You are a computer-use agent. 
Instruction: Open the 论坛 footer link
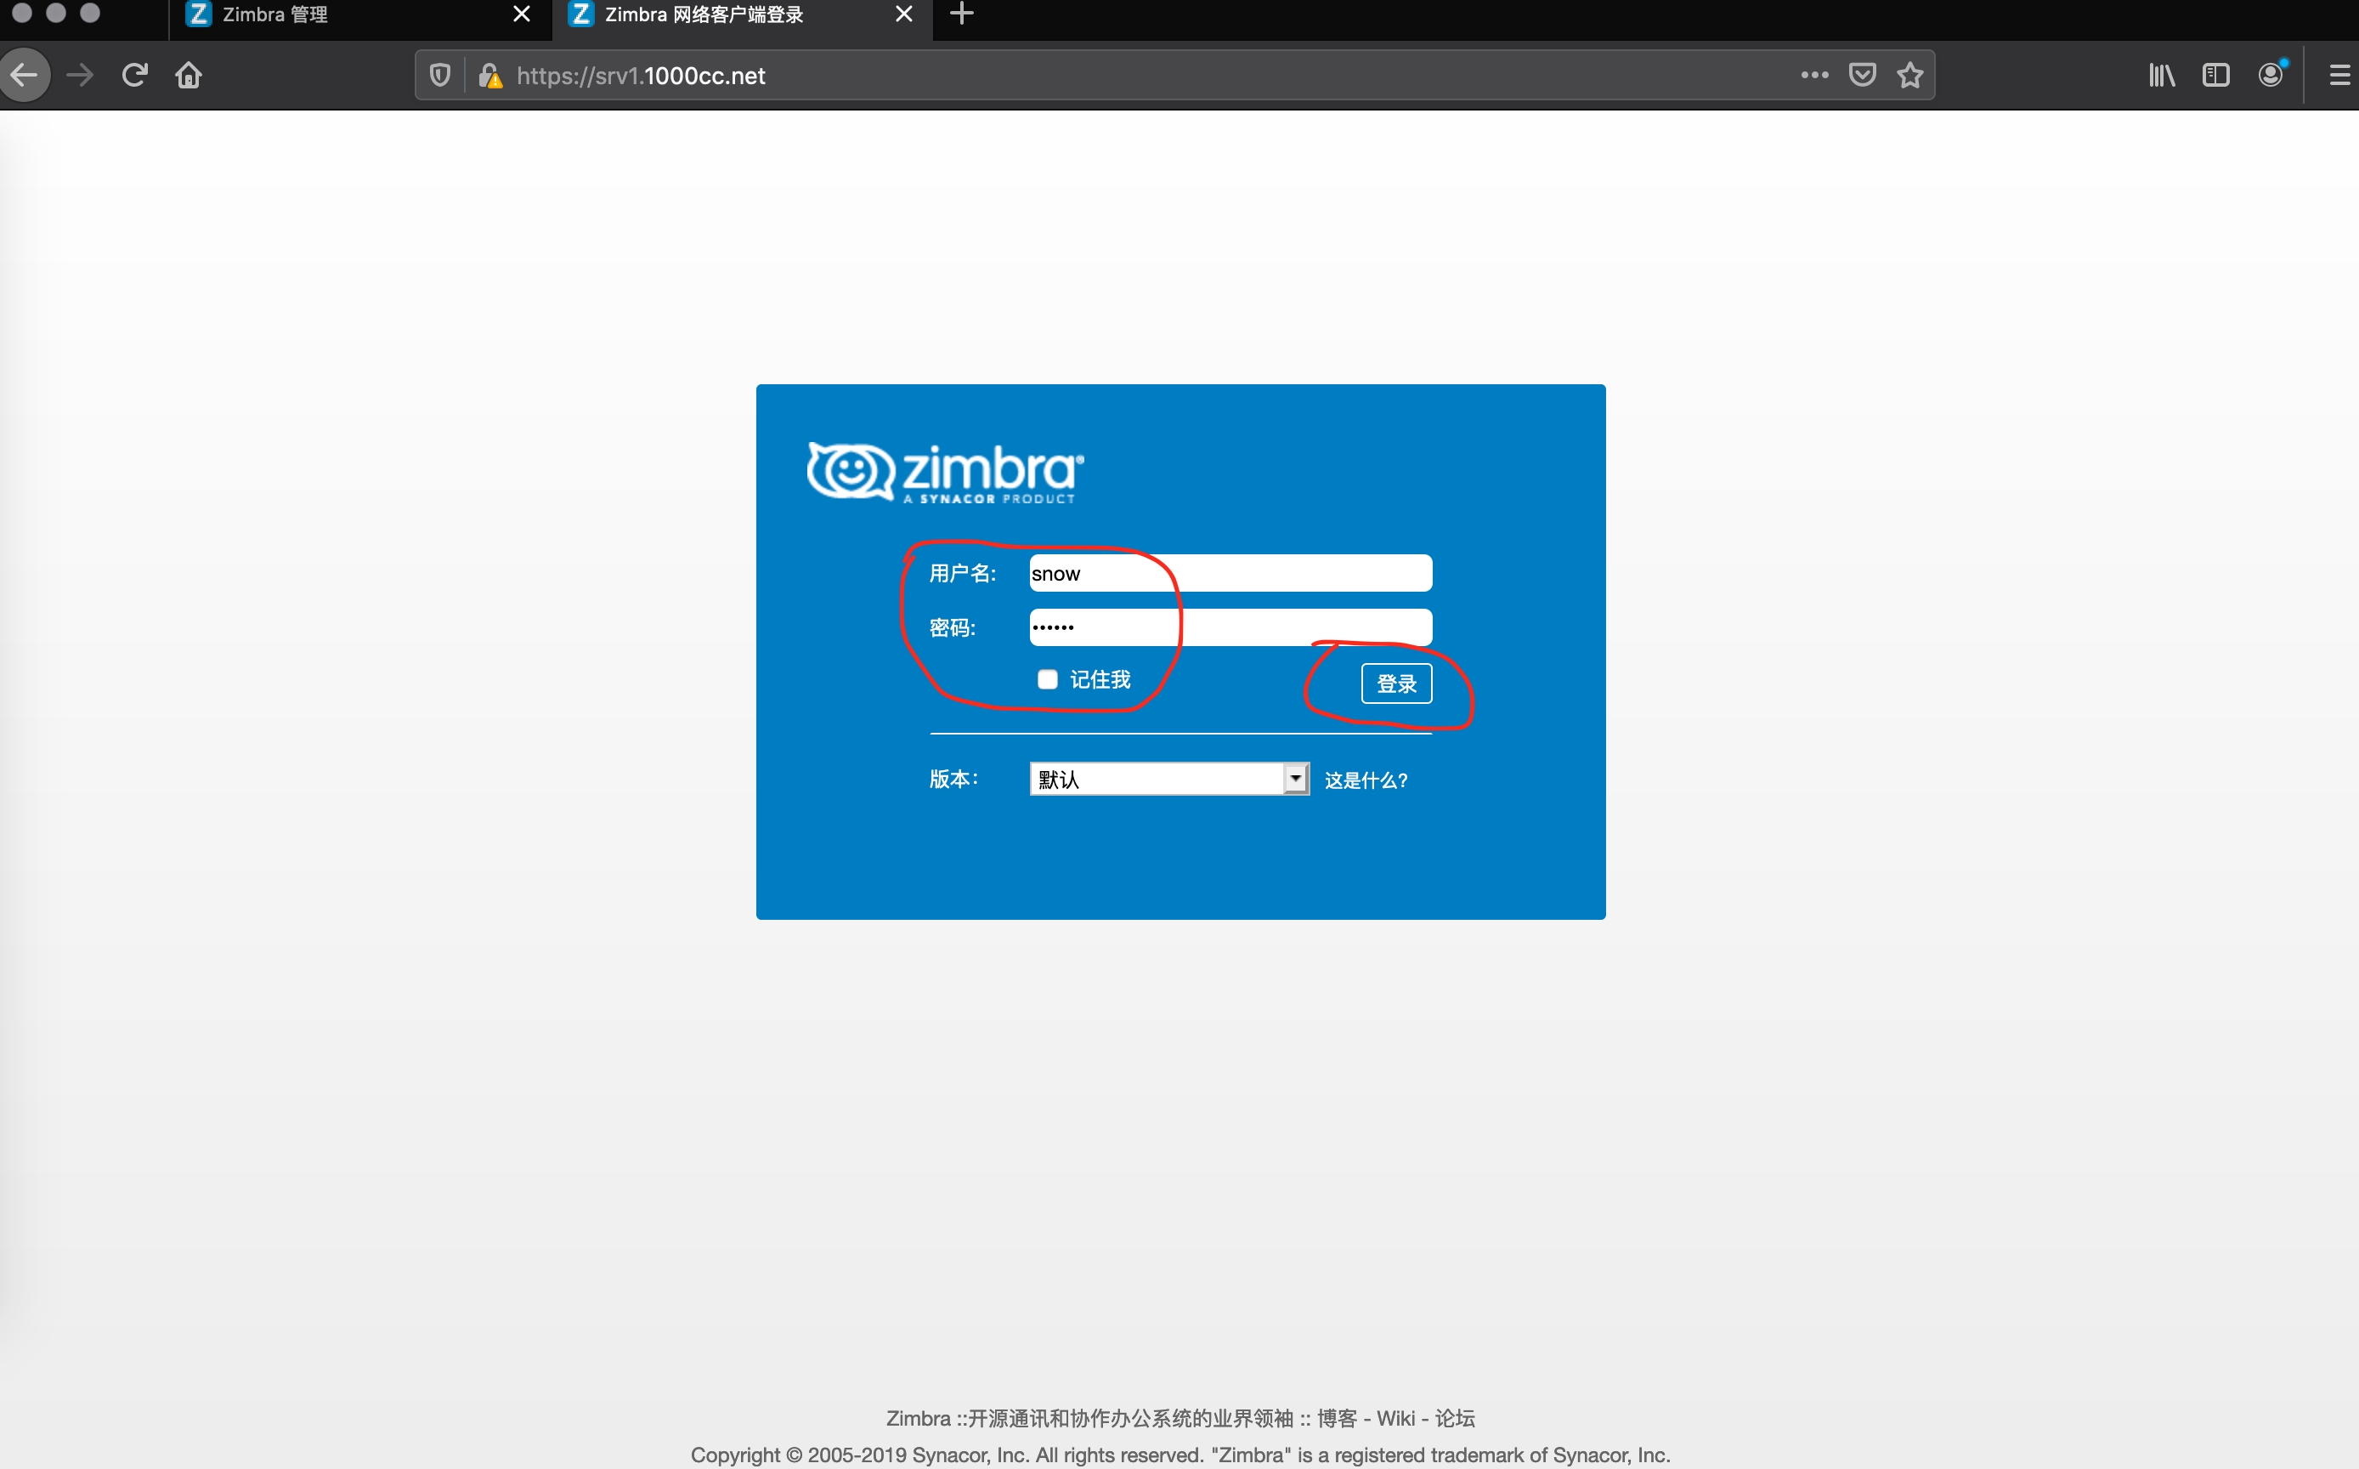click(1455, 1419)
